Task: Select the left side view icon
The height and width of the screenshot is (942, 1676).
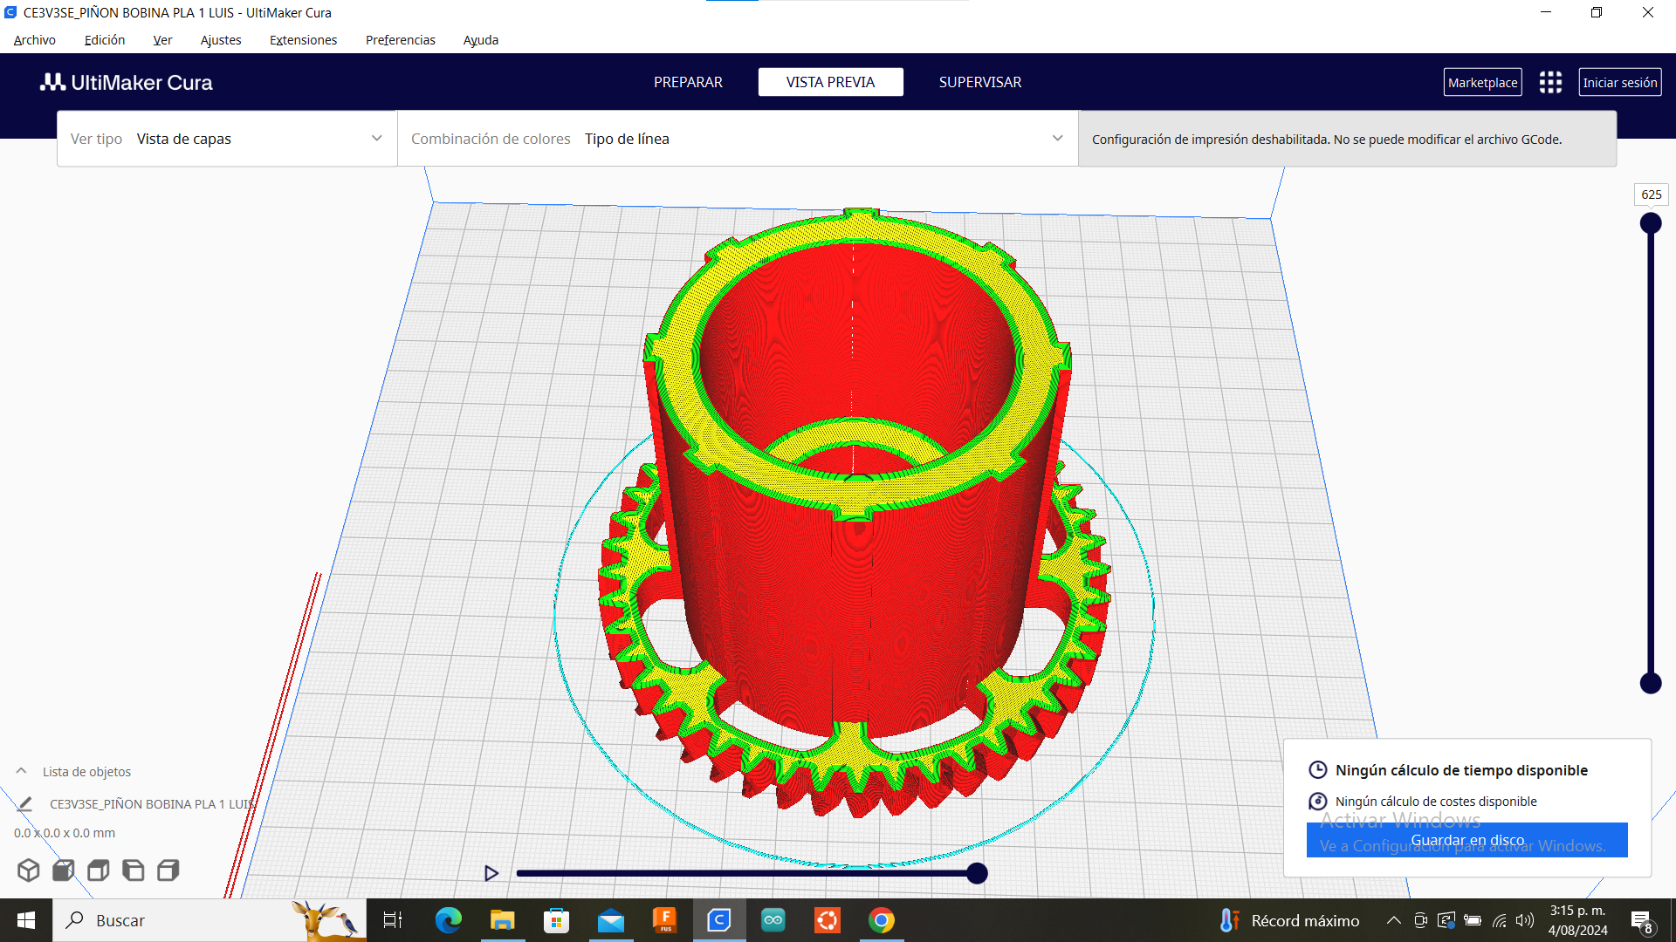Action: [134, 870]
